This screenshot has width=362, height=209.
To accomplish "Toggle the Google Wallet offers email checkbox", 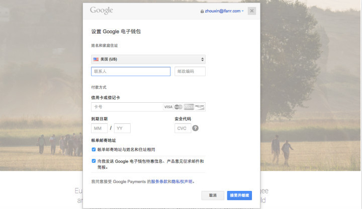I will (x=94, y=161).
